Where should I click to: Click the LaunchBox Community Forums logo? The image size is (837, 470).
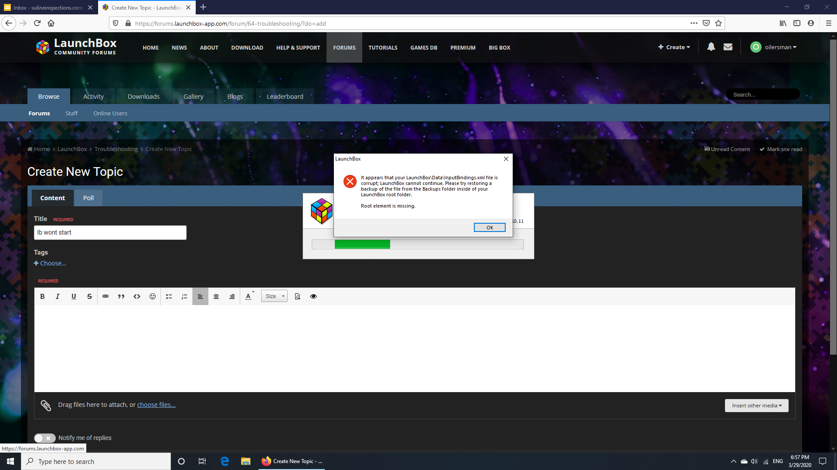click(x=76, y=47)
